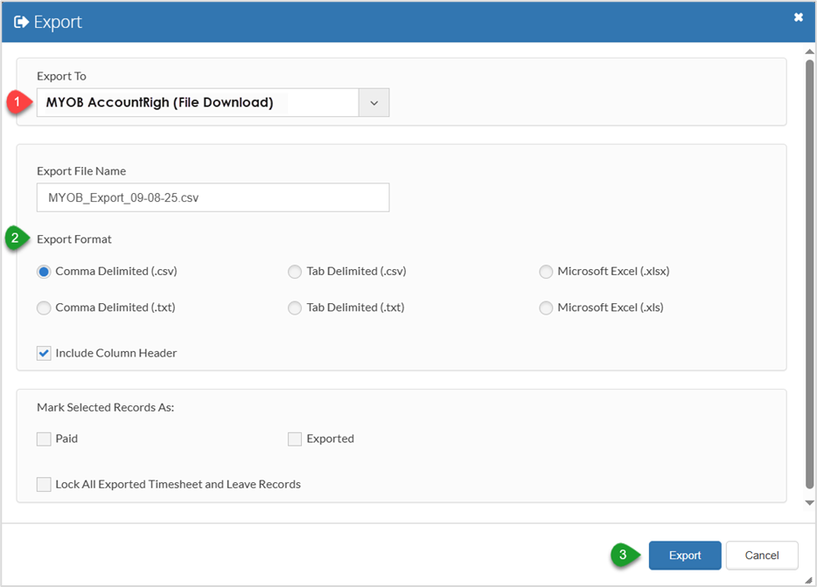Select Tab Delimited (.txt) format
Viewport: 817px width, 587px height.
click(x=295, y=308)
